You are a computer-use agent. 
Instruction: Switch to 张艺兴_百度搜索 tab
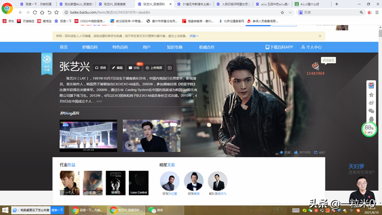point(115,4)
